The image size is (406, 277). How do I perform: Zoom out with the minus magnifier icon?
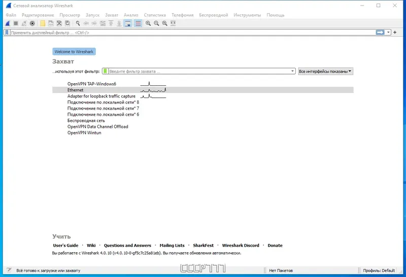click(x=156, y=23)
